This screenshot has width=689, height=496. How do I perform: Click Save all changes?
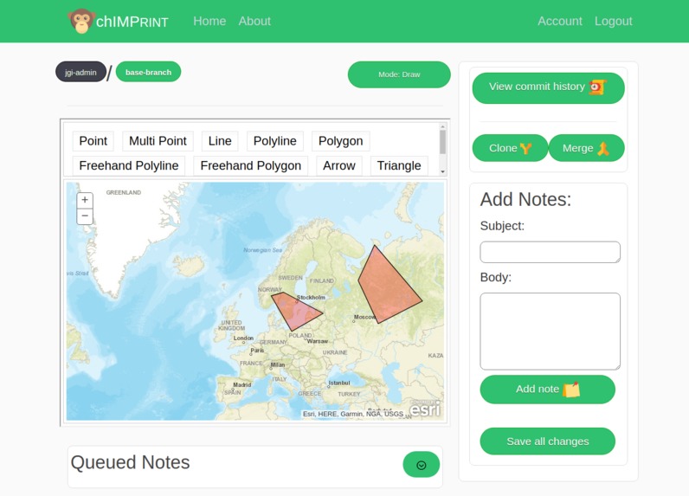548,441
